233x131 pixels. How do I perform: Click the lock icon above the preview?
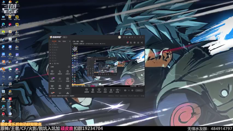coord(131,43)
